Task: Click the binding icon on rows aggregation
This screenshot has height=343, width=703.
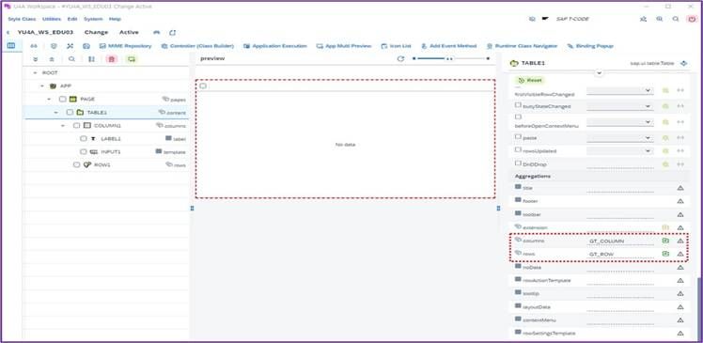Action: pyautogui.click(x=665, y=254)
